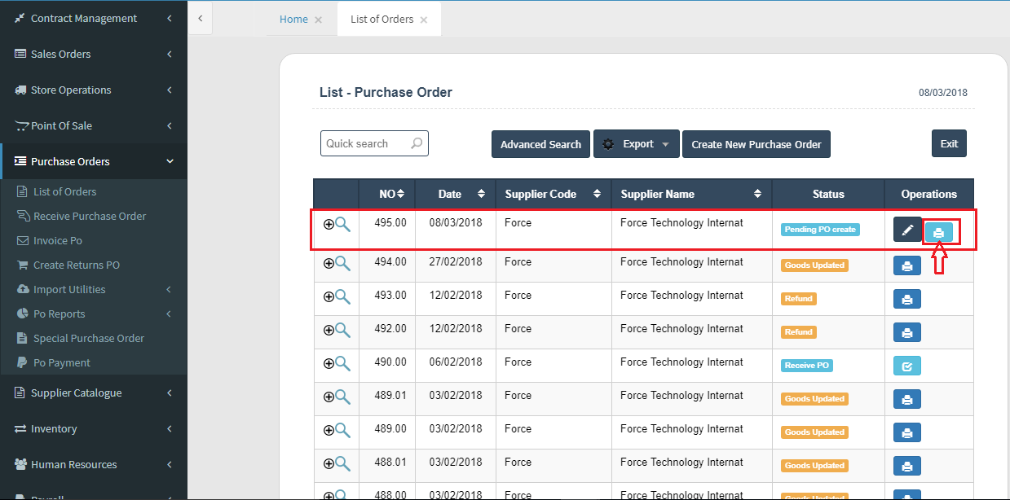Click the edit pencil icon for order 495.00
Screen dimensions: 1010x500
point(907,230)
